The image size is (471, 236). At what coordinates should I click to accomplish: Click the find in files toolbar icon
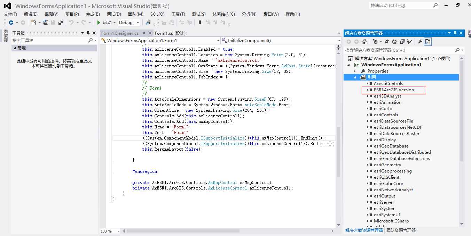(x=148, y=23)
